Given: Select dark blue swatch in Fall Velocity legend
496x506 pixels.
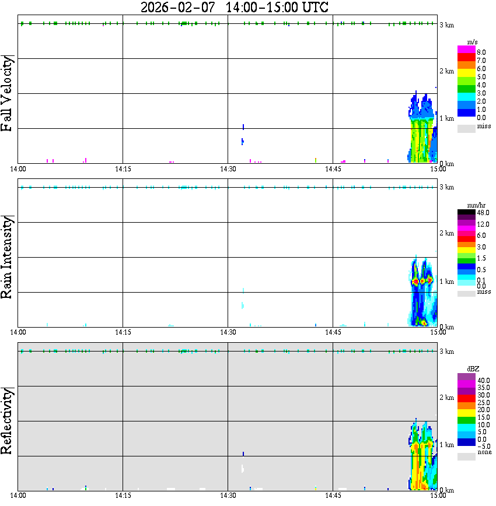Looking at the screenshot, I should coord(466,113).
